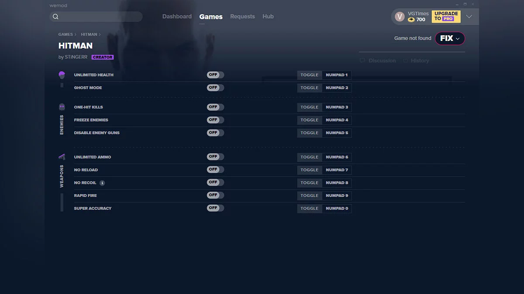
Task: Change NUMPAD 8 hotkey
Action: pos(337,182)
